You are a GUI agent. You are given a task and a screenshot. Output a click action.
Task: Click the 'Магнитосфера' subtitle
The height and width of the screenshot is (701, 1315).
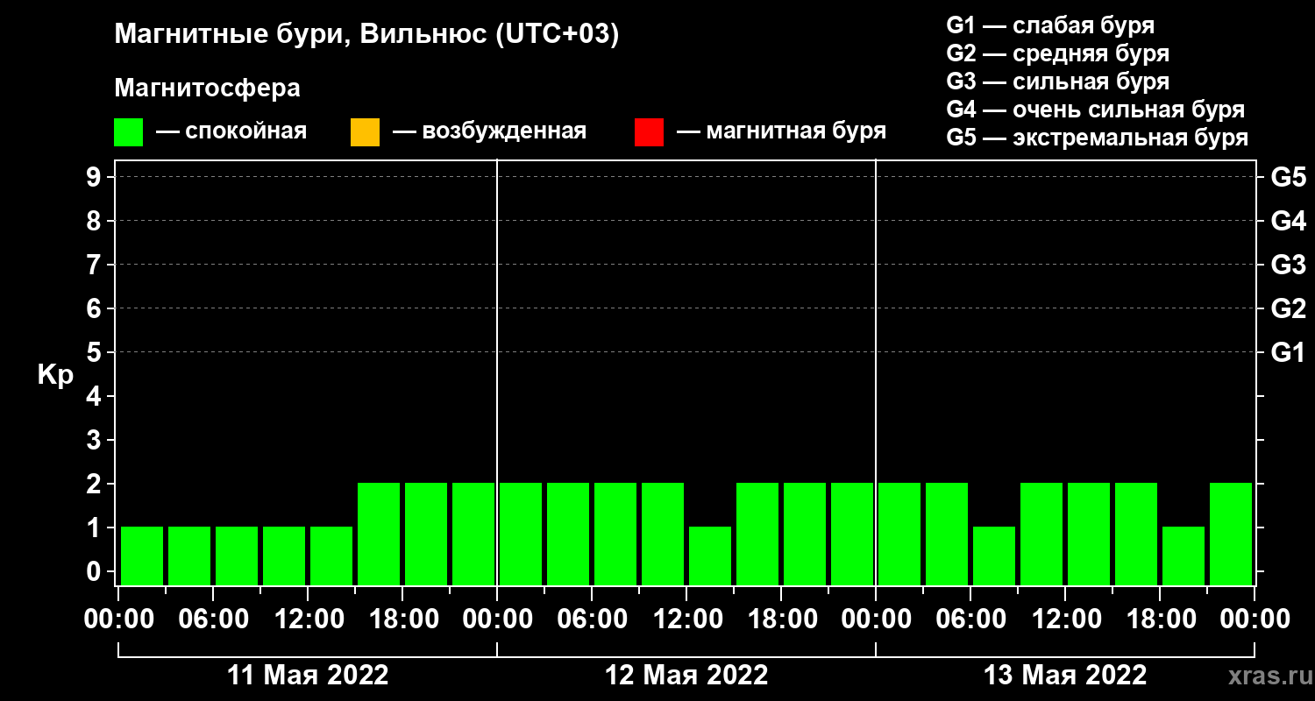click(x=207, y=89)
